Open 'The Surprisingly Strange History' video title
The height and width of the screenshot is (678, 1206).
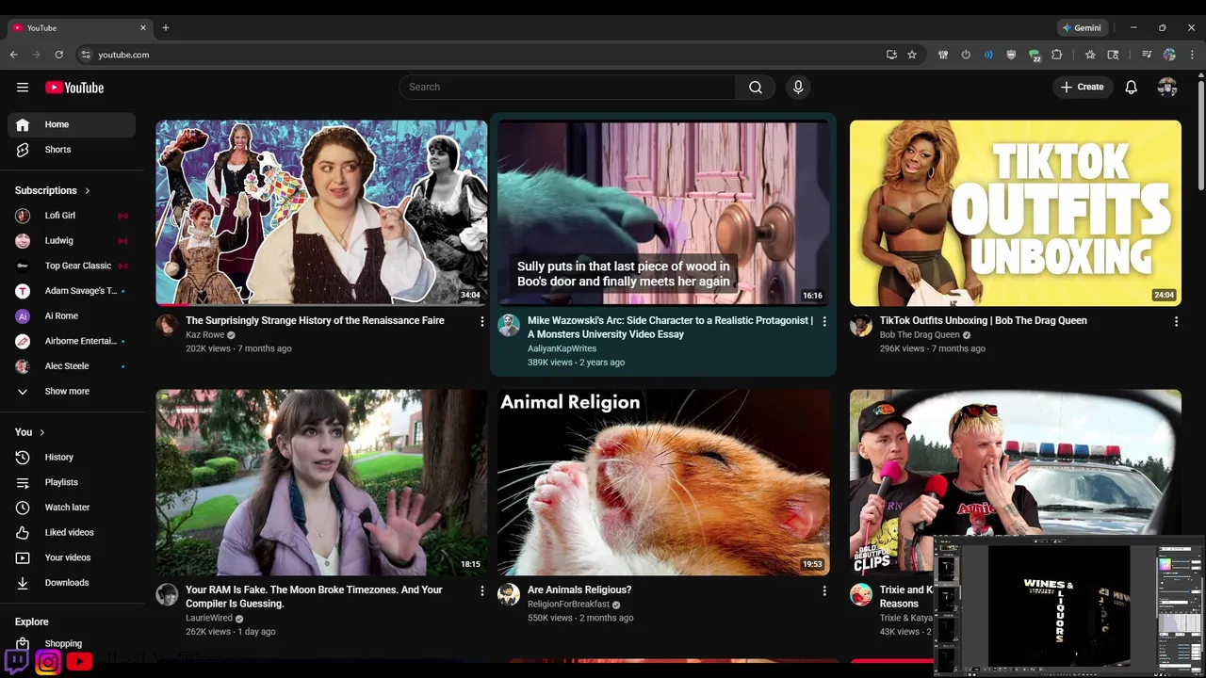click(315, 321)
